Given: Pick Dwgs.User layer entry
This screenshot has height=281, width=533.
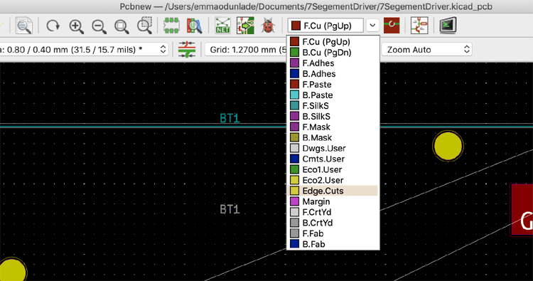Looking at the screenshot, I should tap(333, 148).
